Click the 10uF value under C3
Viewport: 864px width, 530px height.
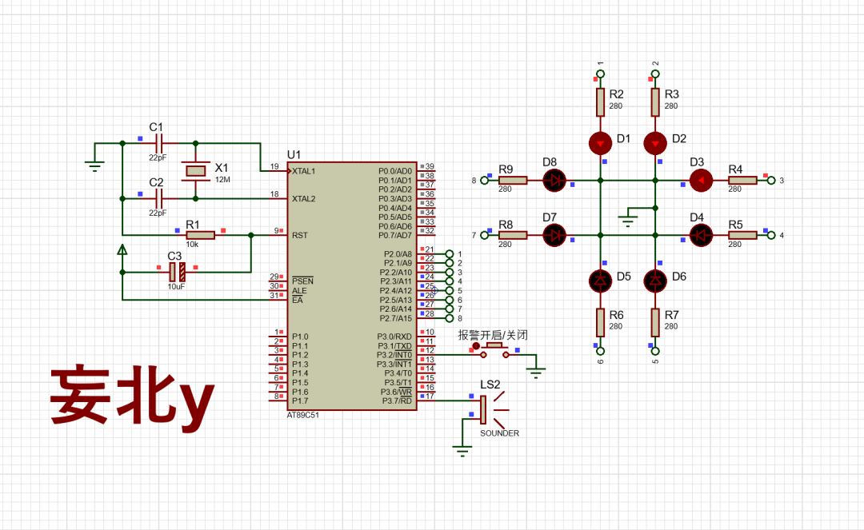(176, 287)
